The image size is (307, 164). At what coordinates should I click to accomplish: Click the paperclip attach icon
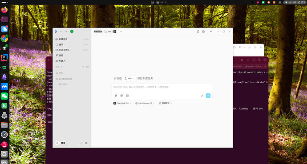click(x=116, y=96)
